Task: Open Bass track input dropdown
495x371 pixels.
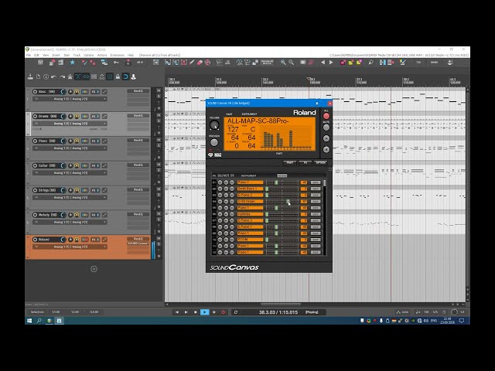Action: click(70, 99)
